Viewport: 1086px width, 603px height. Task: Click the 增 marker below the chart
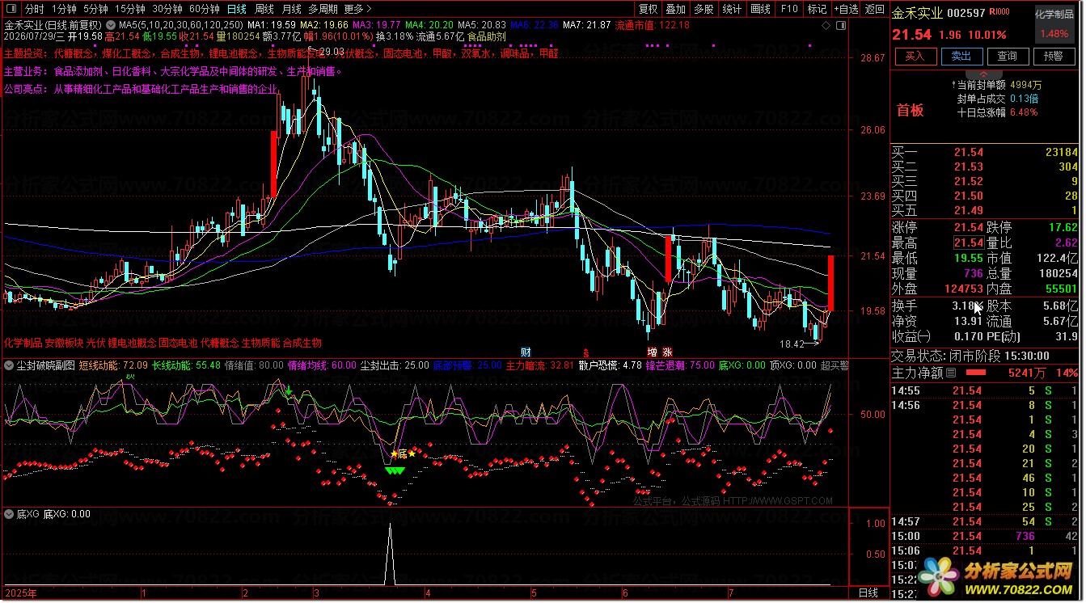tap(652, 352)
